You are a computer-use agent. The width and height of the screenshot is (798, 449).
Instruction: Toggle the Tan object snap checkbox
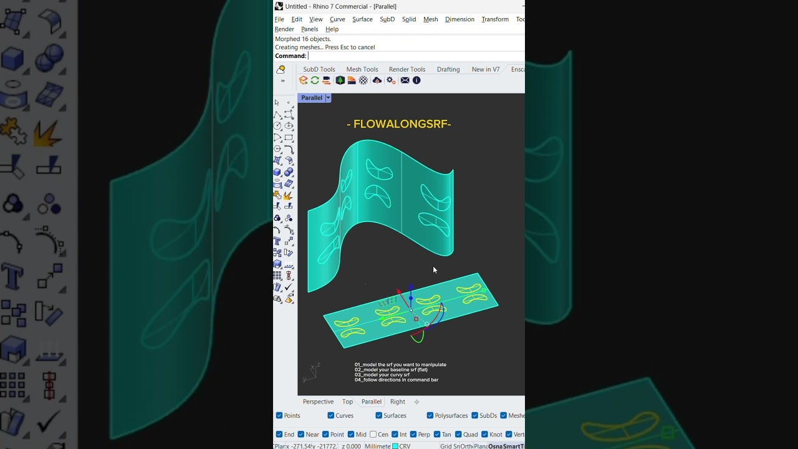pos(437,434)
